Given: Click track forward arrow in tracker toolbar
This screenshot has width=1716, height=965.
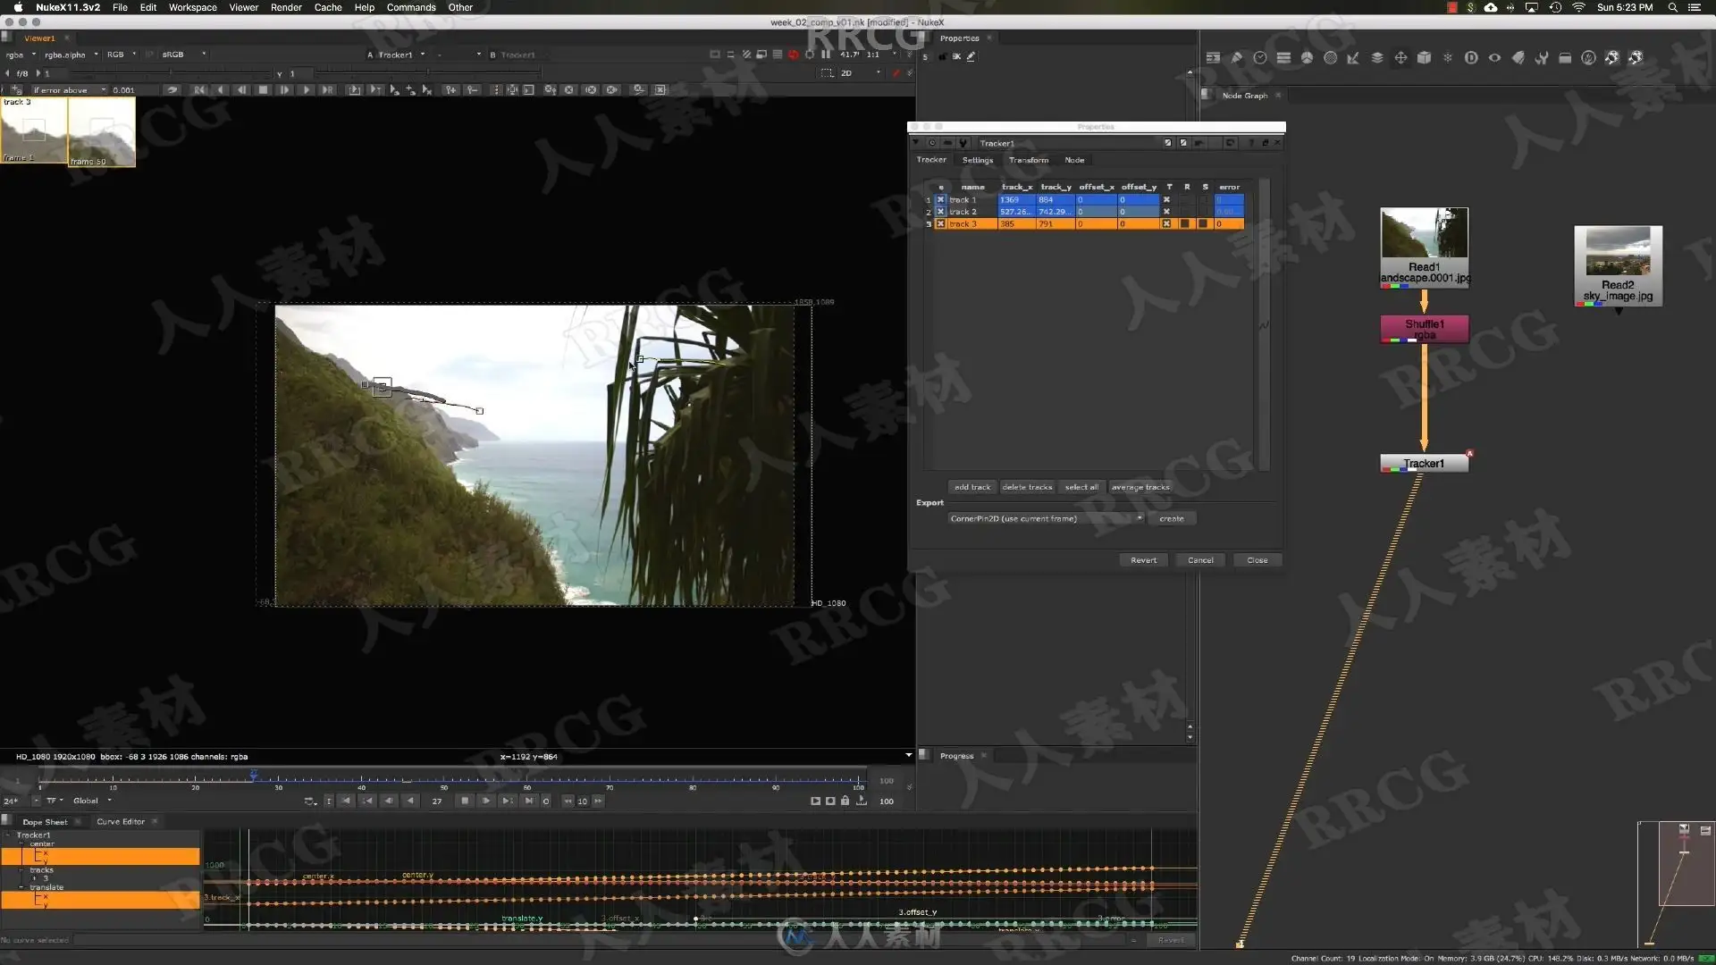Looking at the screenshot, I should [306, 90].
